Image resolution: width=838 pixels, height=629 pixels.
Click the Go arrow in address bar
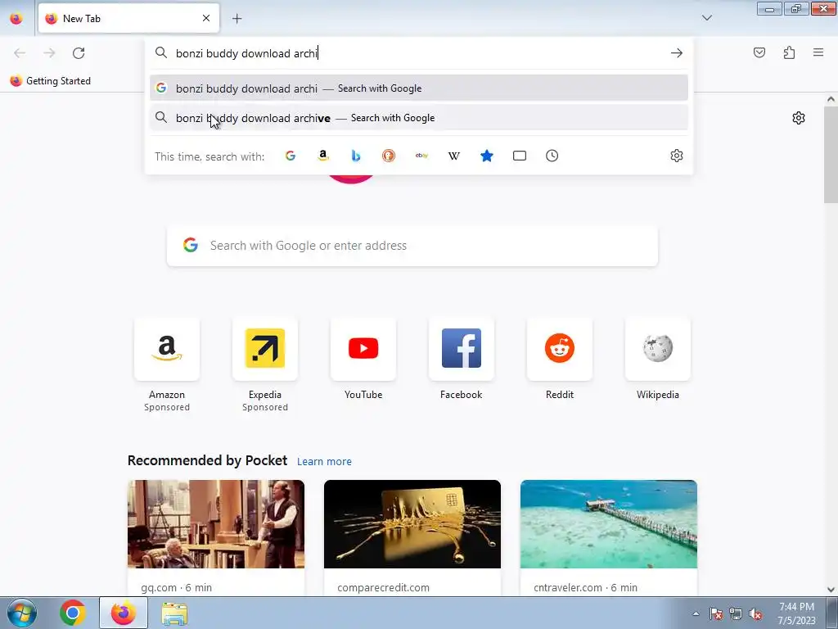tap(677, 53)
